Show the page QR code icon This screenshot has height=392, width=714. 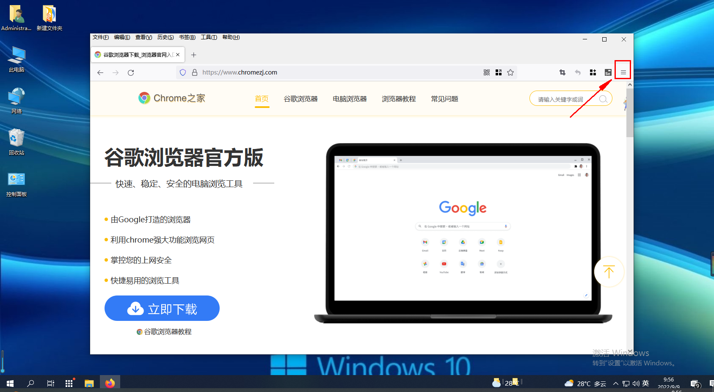[x=487, y=72]
